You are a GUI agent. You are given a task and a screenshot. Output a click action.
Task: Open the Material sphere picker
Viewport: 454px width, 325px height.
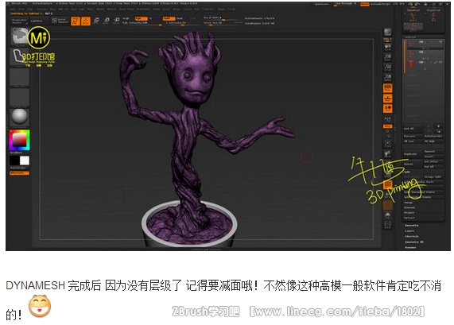(x=20, y=117)
